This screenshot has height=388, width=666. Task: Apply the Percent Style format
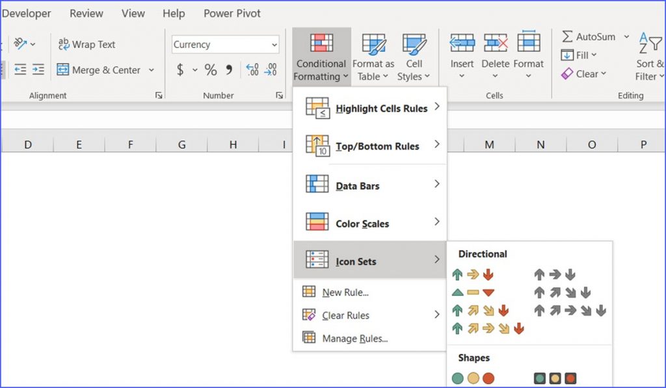coord(211,70)
